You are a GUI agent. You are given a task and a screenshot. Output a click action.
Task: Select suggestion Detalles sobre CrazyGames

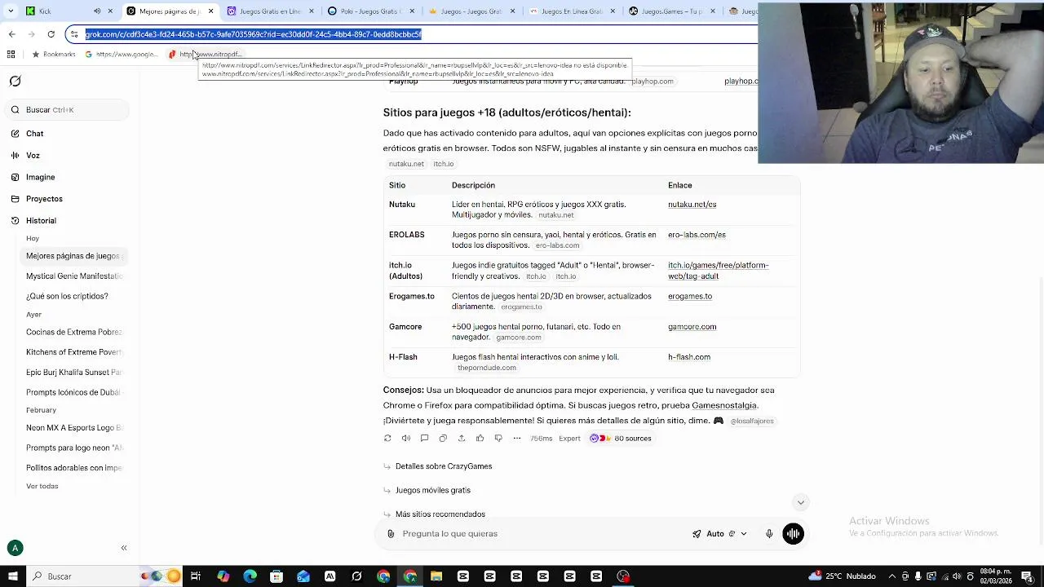pyautogui.click(x=443, y=466)
